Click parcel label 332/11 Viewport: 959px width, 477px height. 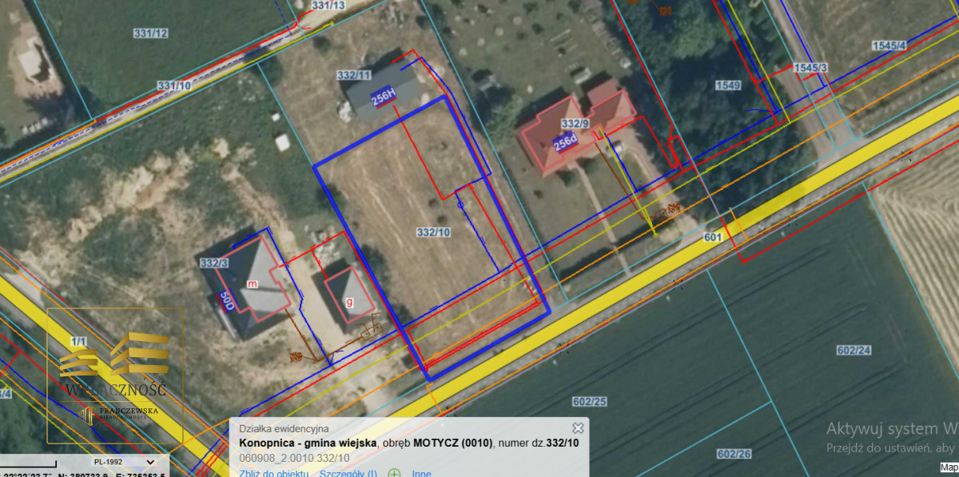(x=354, y=75)
